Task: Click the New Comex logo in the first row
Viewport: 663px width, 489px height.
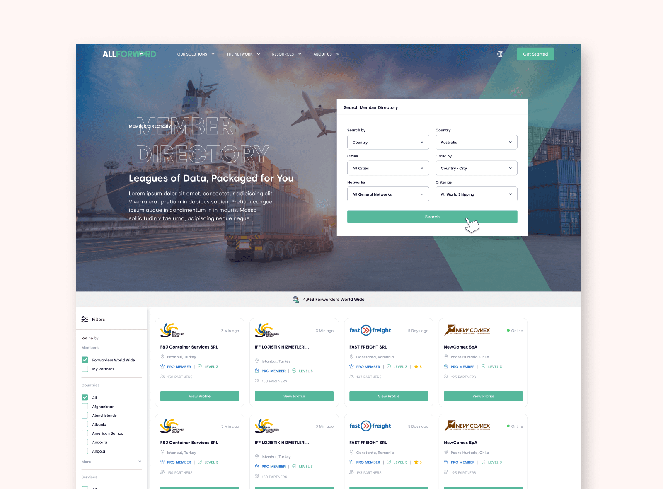Action: click(x=467, y=330)
